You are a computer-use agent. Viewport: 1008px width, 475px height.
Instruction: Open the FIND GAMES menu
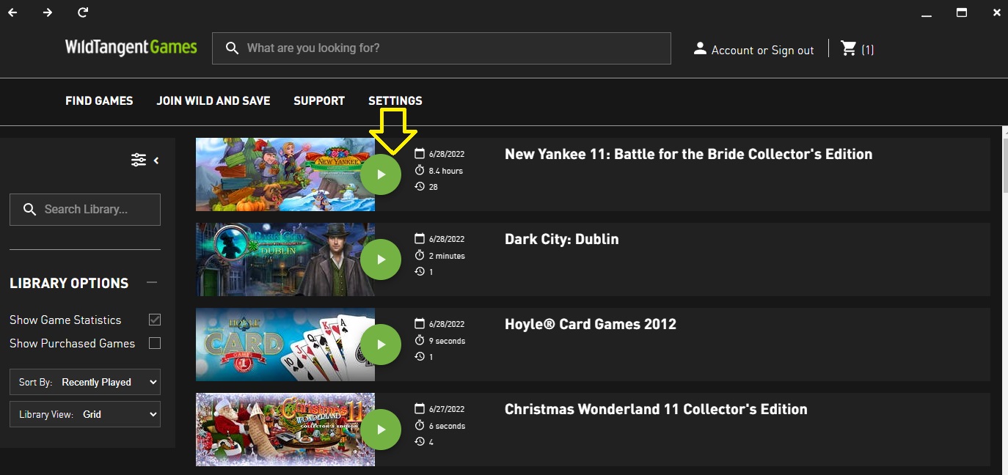coord(99,101)
